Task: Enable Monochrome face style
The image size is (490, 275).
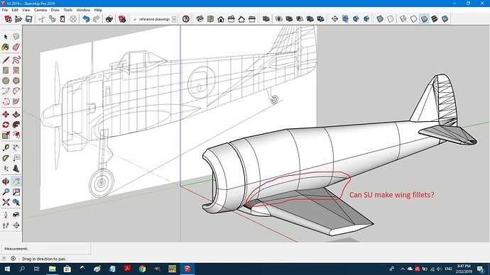Action: click(x=445, y=19)
